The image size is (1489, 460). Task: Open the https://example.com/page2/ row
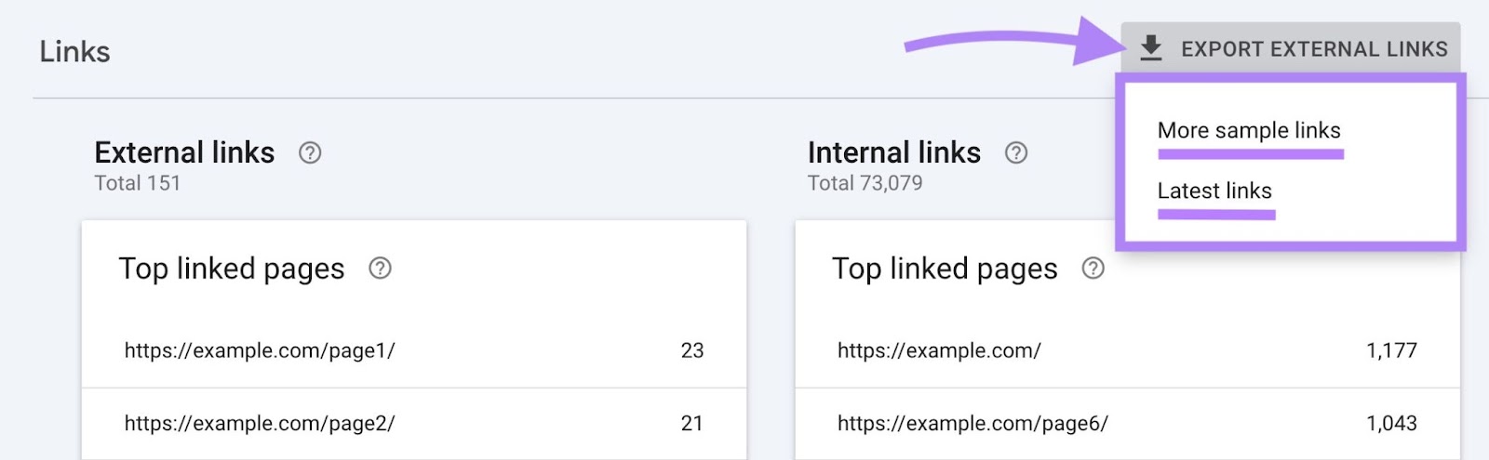260,423
